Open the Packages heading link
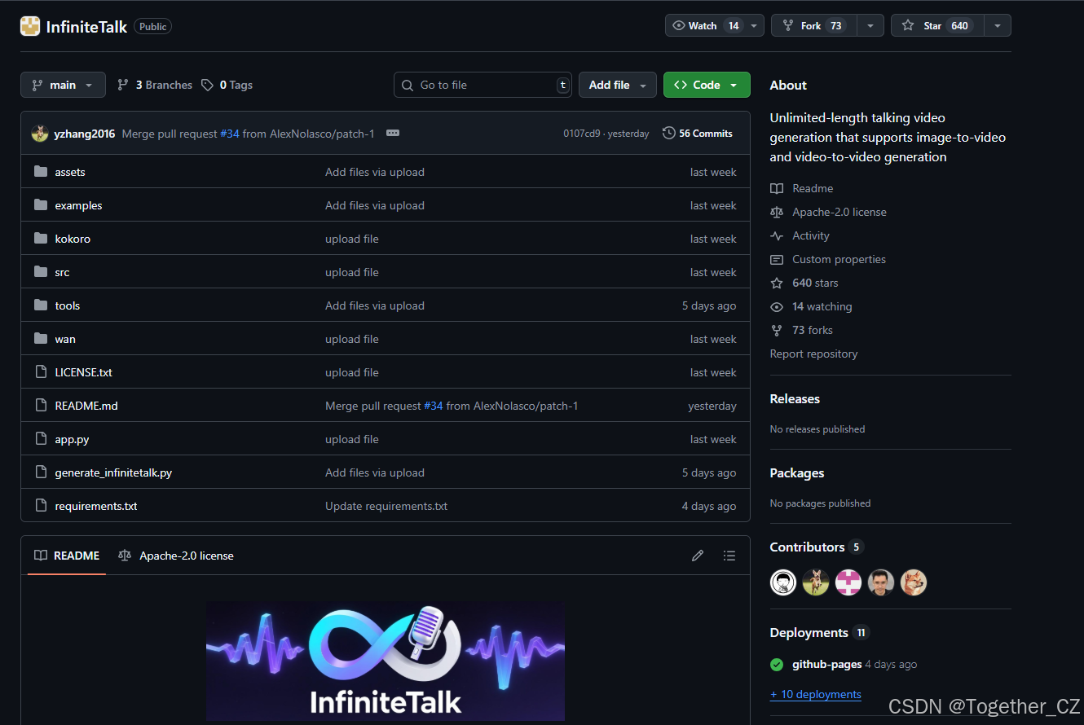The height and width of the screenshot is (725, 1084). [796, 472]
